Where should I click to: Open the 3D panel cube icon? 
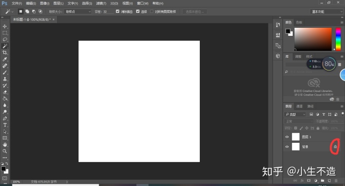(x=278, y=56)
